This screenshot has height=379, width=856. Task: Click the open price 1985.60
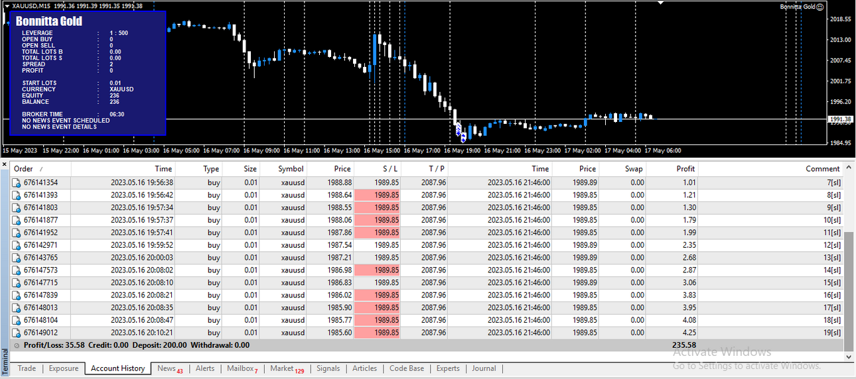point(340,333)
